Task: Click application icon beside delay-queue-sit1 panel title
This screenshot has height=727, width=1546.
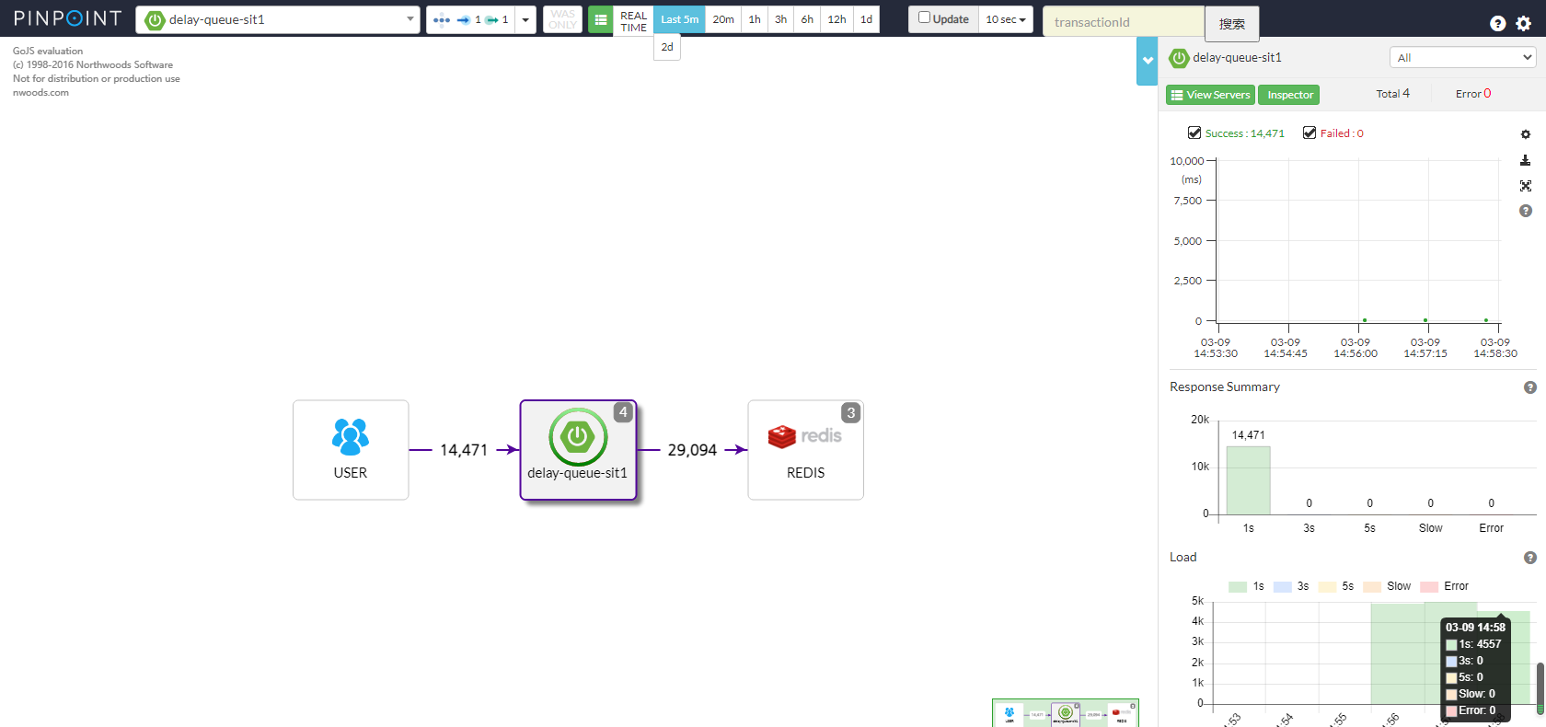Action: coord(1179,58)
